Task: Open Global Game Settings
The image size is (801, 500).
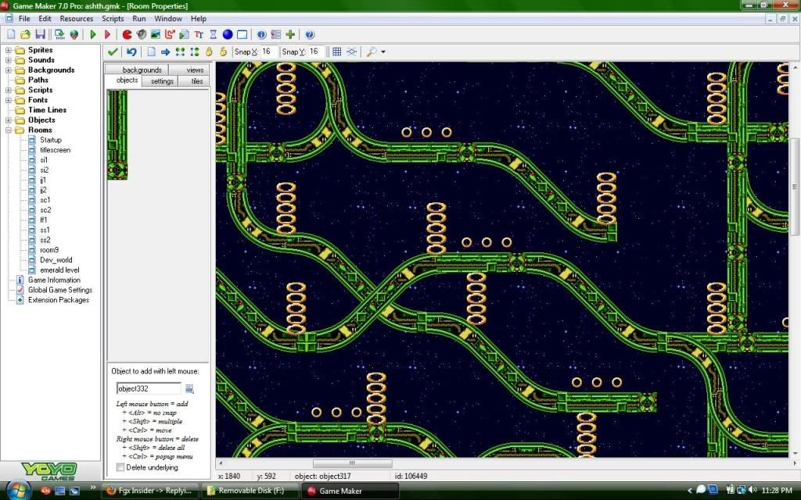Action: pos(59,290)
